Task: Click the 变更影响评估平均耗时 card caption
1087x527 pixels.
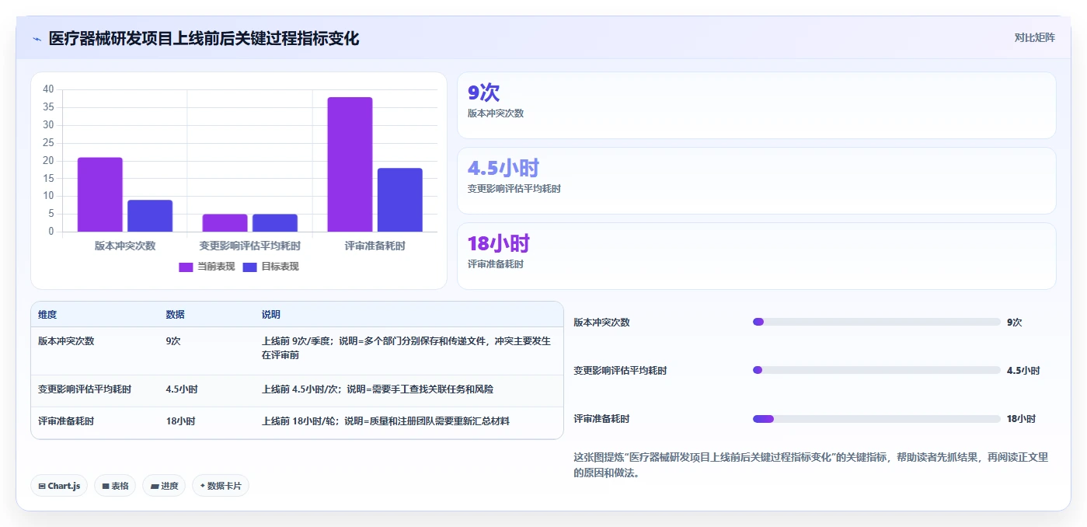Action: 514,189
